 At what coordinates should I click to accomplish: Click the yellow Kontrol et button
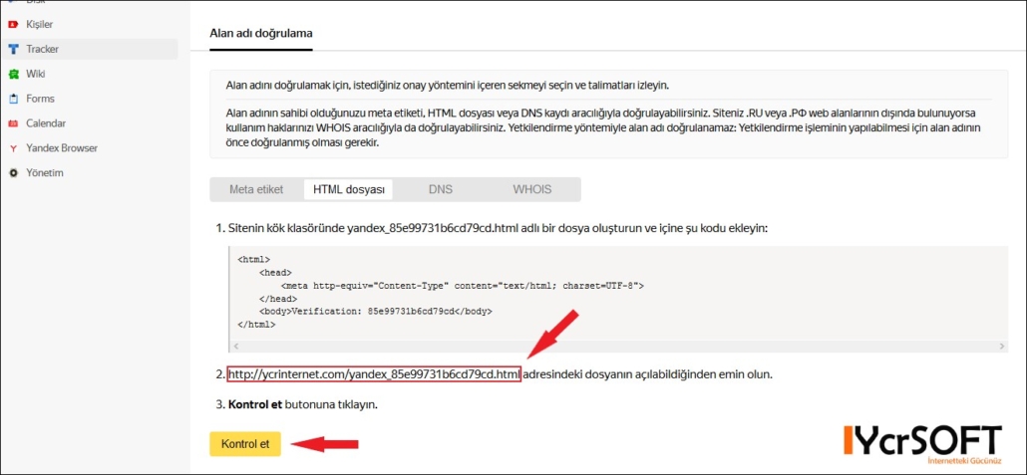coord(245,443)
